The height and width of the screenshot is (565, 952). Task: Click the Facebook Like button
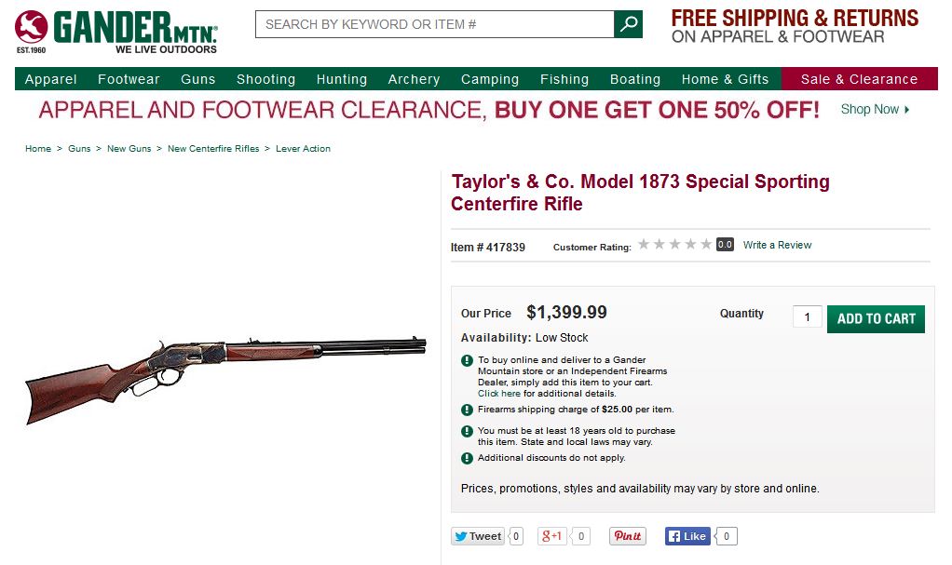pos(687,536)
